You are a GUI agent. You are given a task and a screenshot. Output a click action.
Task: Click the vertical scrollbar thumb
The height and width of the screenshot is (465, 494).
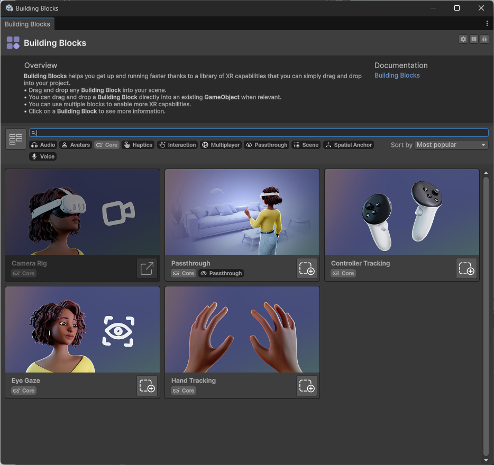coord(486,315)
